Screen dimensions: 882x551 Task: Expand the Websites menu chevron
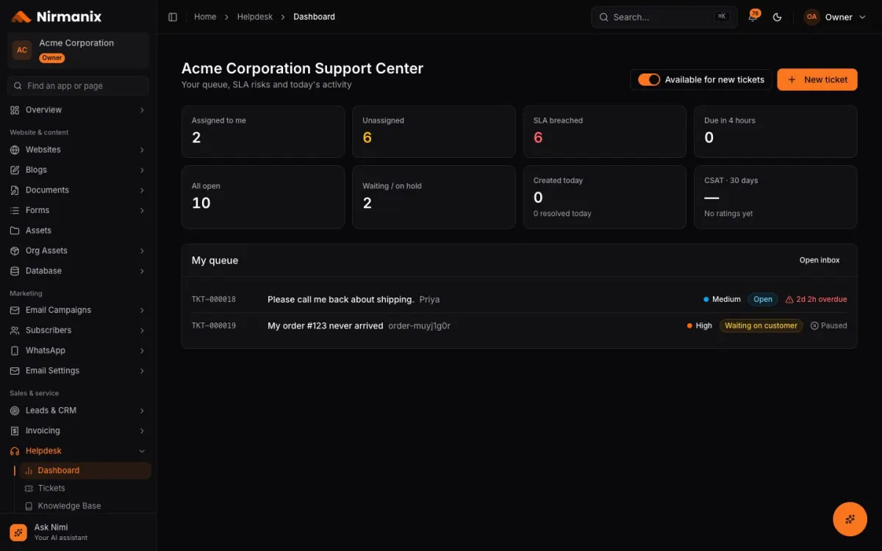(x=142, y=150)
